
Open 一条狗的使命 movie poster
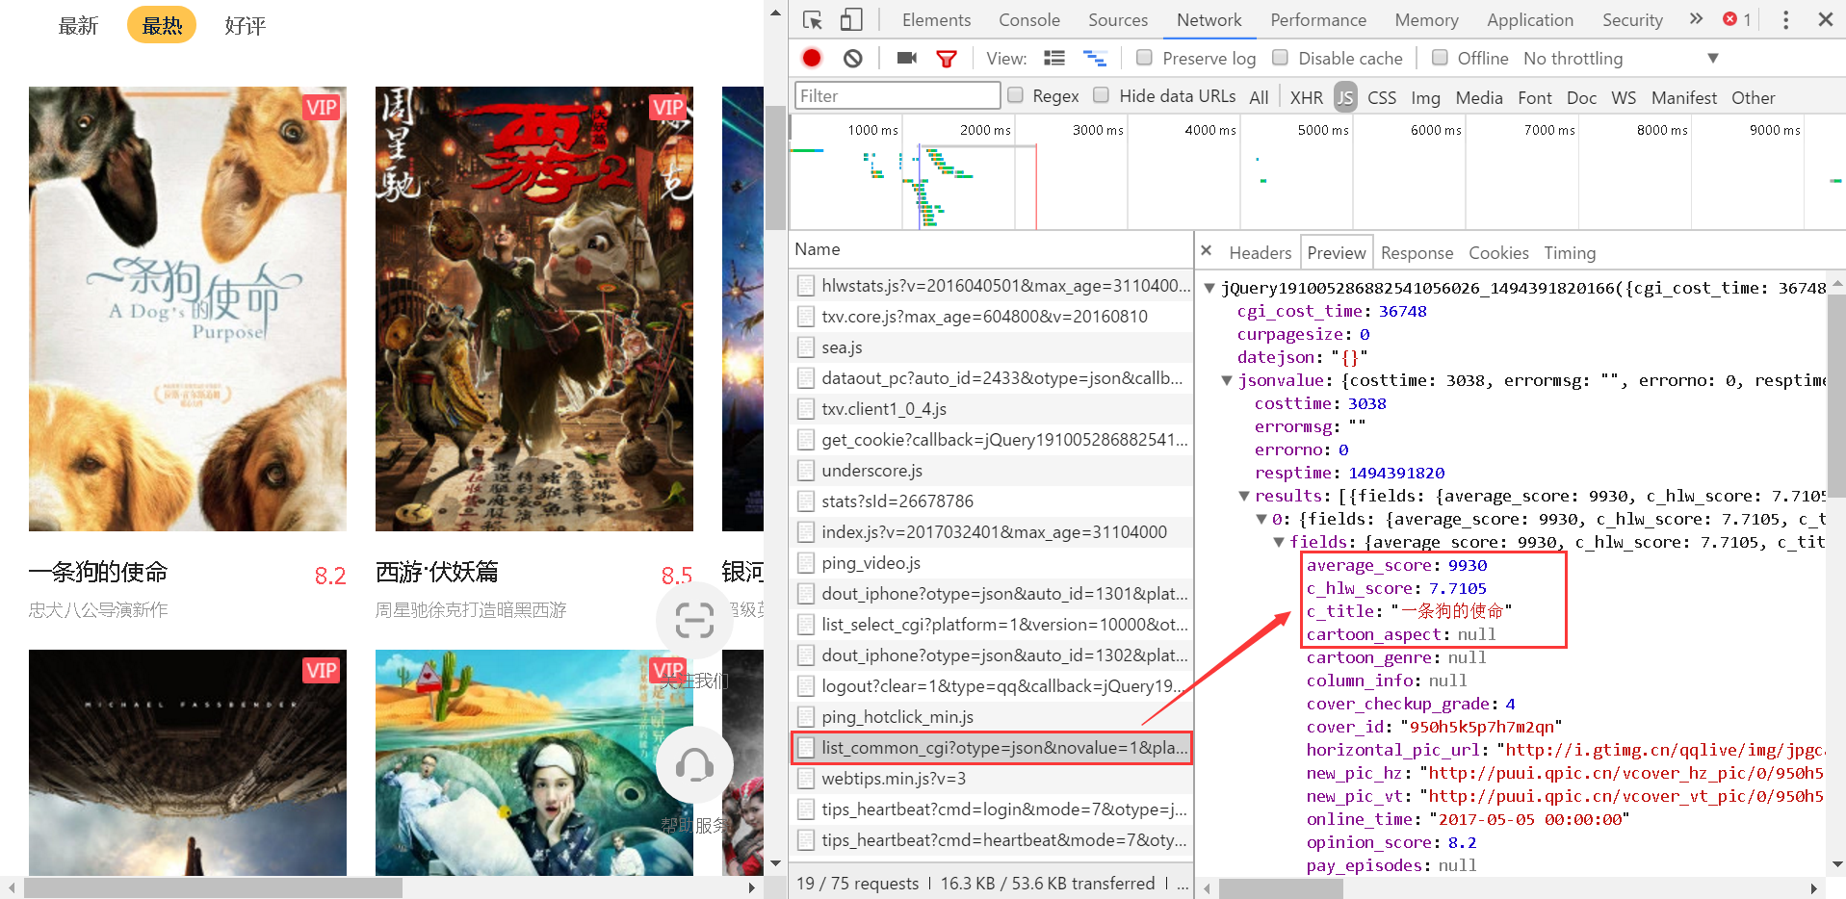pos(188,309)
